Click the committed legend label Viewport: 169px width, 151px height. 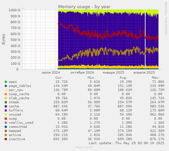18,127
